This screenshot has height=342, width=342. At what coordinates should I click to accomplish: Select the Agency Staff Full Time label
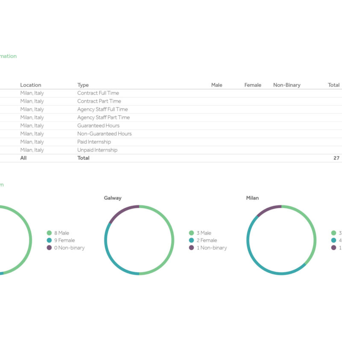point(103,109)
